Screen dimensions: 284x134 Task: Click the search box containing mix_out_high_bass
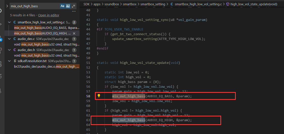(34, 6)
